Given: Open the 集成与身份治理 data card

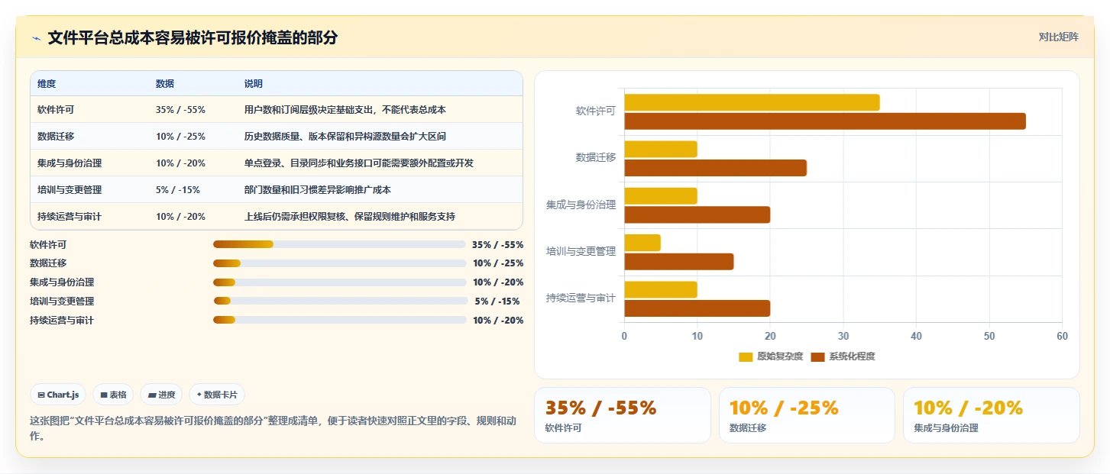Looking at the screenshot, I should click(x=991, y=415).
